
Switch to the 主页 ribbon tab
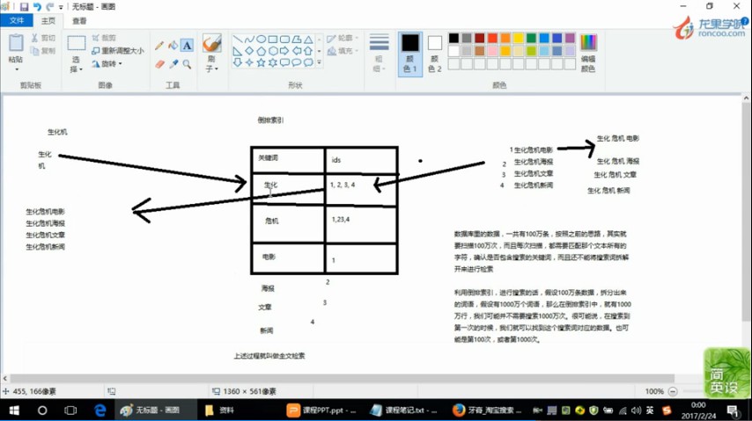[x=48, y=20]
